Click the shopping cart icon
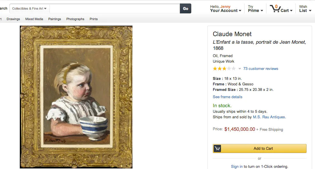This screenshot has height=169, width=315. [275, 8]
